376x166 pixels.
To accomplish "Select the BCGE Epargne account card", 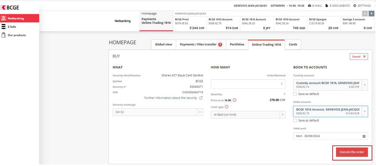I will 324,23.
